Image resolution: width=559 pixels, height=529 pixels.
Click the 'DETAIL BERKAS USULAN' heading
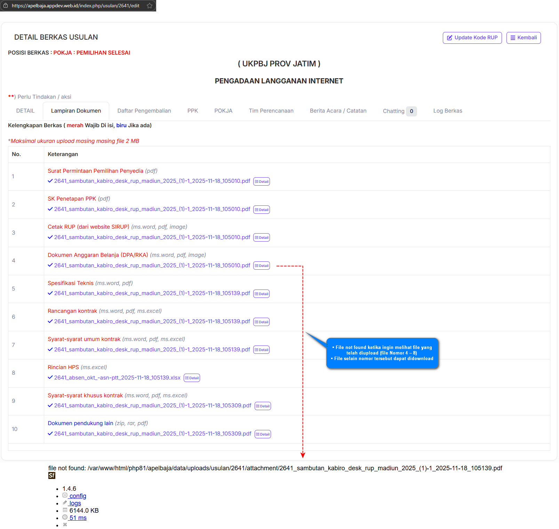[56, 37]
